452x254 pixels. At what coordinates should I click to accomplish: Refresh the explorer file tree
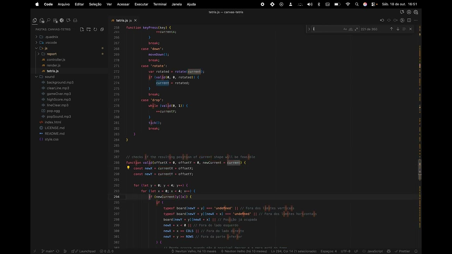[95, 29]
